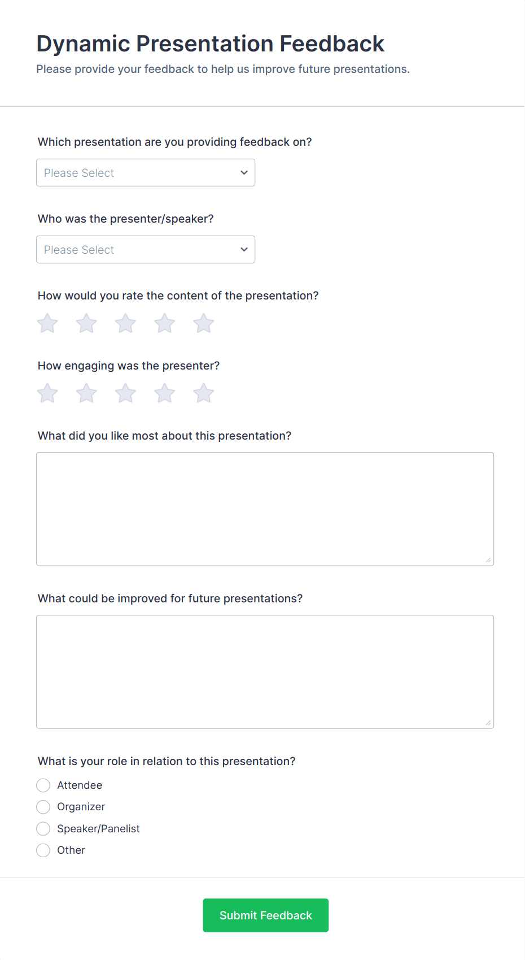
Task: Focus the 'liked most' text area
Action: [x=265, y=509]
